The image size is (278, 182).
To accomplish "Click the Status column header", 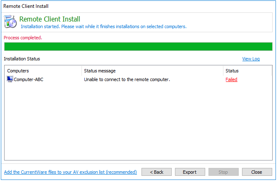I will pos(247,71).
